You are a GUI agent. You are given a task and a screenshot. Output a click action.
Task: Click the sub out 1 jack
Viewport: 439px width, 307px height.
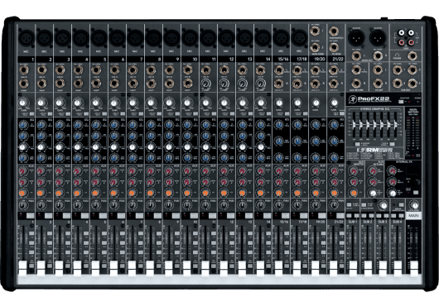coord(398,70)
